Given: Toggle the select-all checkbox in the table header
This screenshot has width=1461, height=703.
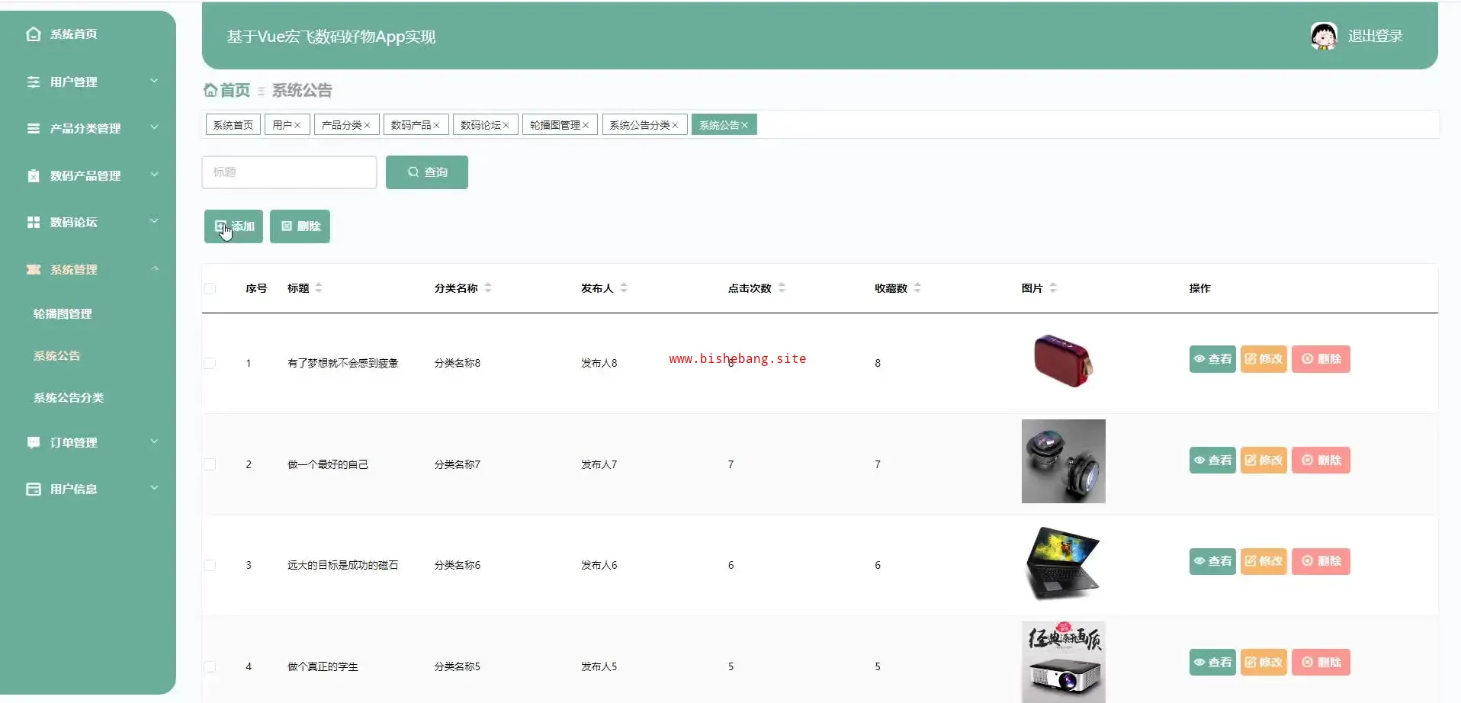Looking at the screenshot, I should (210, 289).
